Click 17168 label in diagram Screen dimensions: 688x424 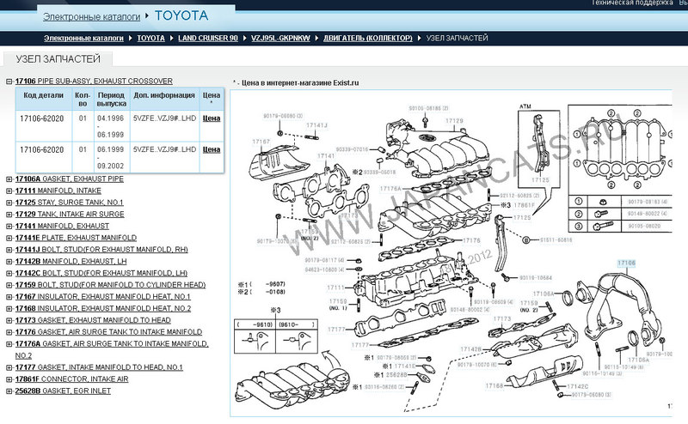coord(494,386)
